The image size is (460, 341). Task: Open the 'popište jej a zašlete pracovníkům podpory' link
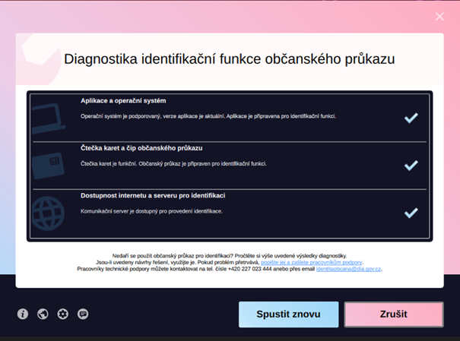point(312,262)
